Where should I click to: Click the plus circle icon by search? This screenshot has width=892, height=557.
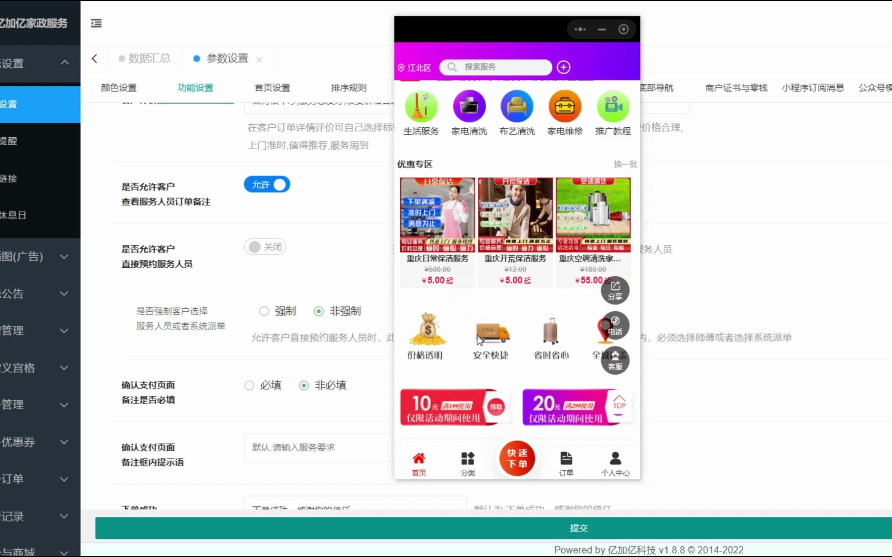[x=563, y=67]
